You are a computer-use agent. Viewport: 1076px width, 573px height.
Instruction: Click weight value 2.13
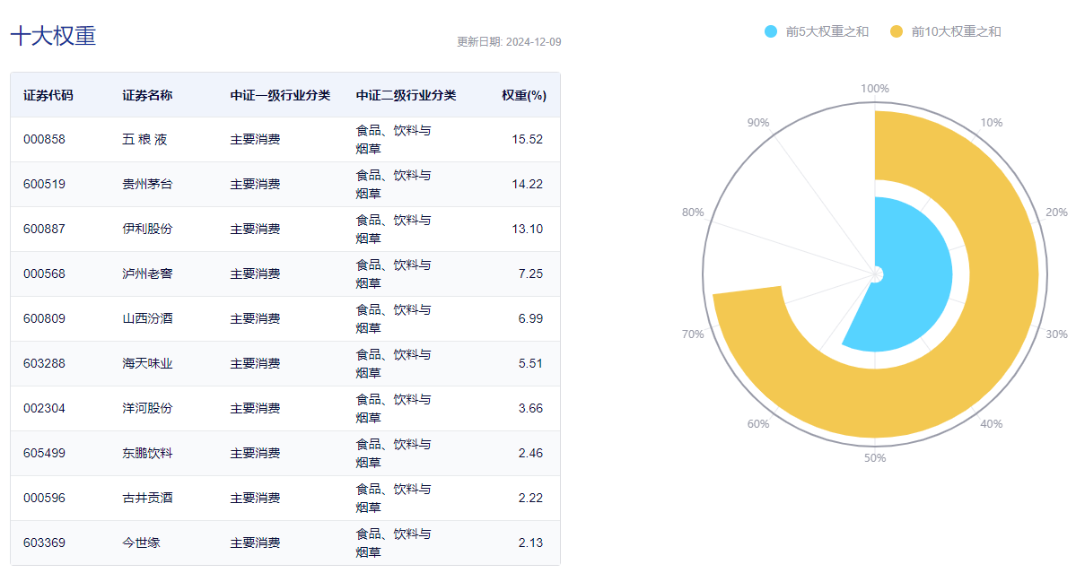(530, 543)
